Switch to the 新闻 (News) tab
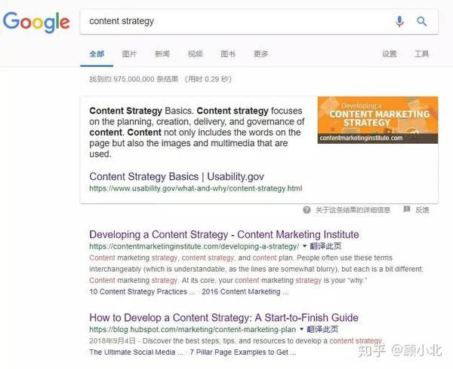 [x=162, y=54]
